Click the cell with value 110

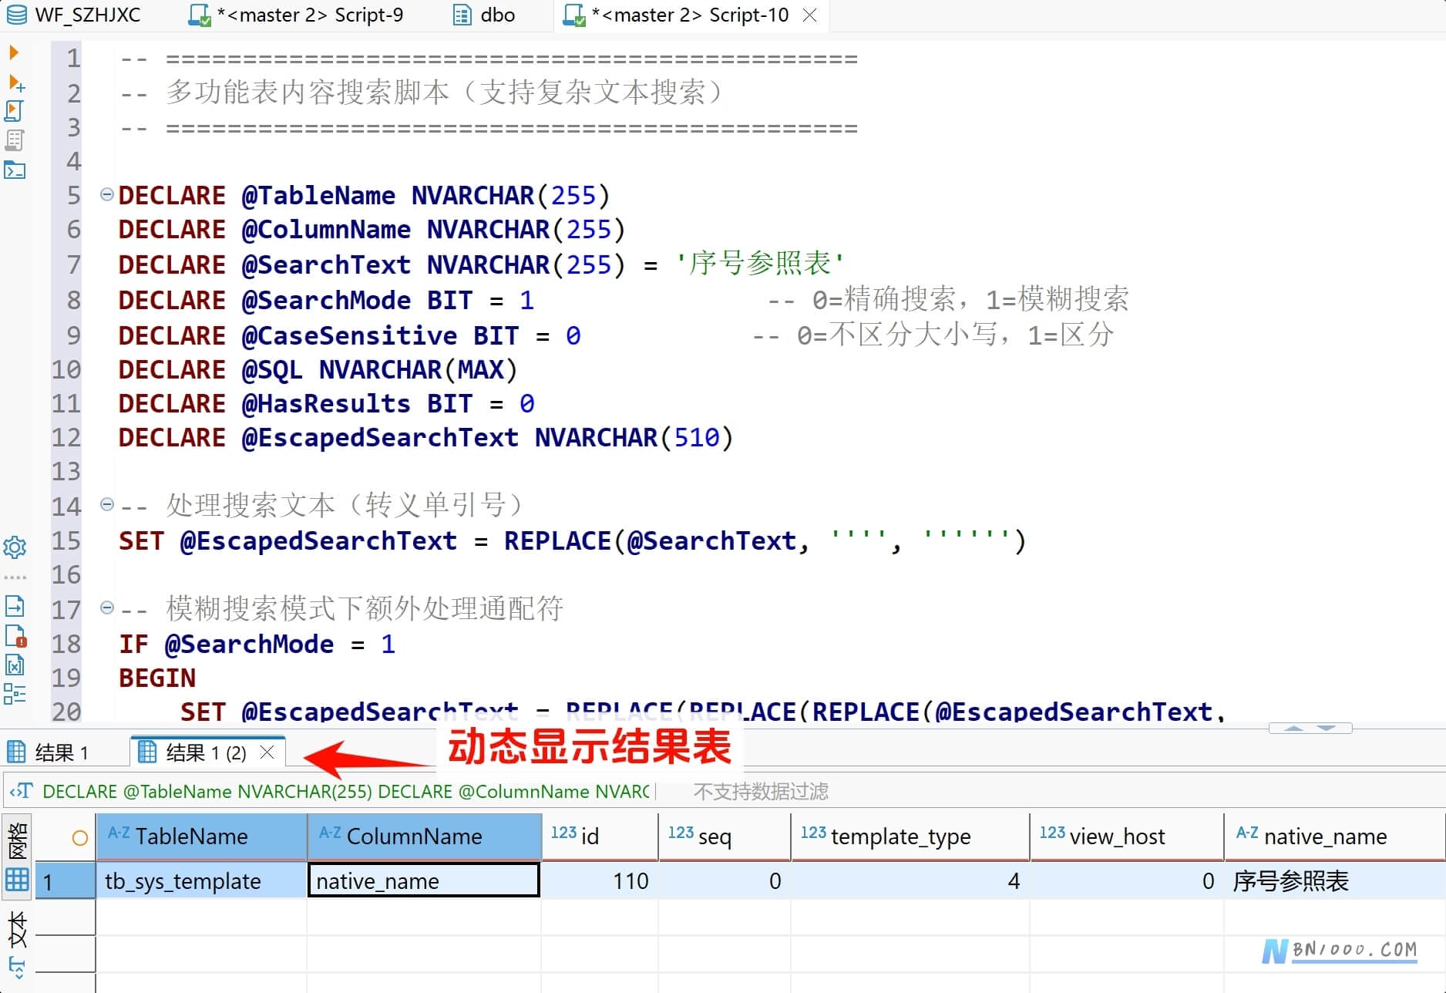point(600,880)
